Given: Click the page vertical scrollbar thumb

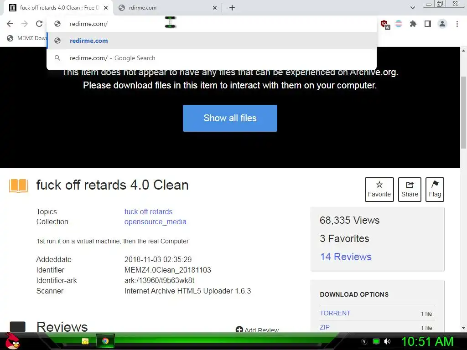Looking at the screenshot, I should 463,112.
